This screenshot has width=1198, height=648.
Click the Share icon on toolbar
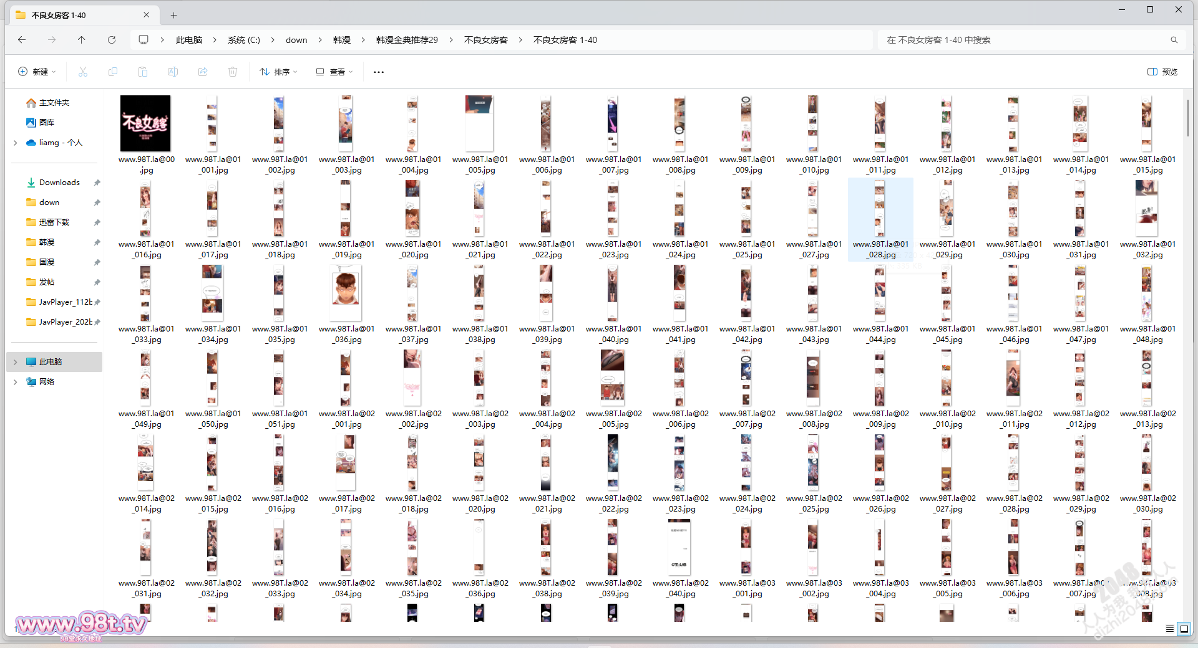203,72
